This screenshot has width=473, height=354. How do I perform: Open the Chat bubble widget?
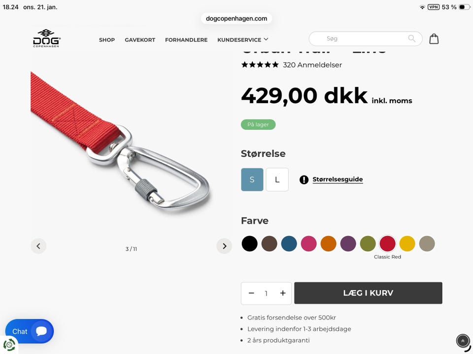click(x=30, y=331)
